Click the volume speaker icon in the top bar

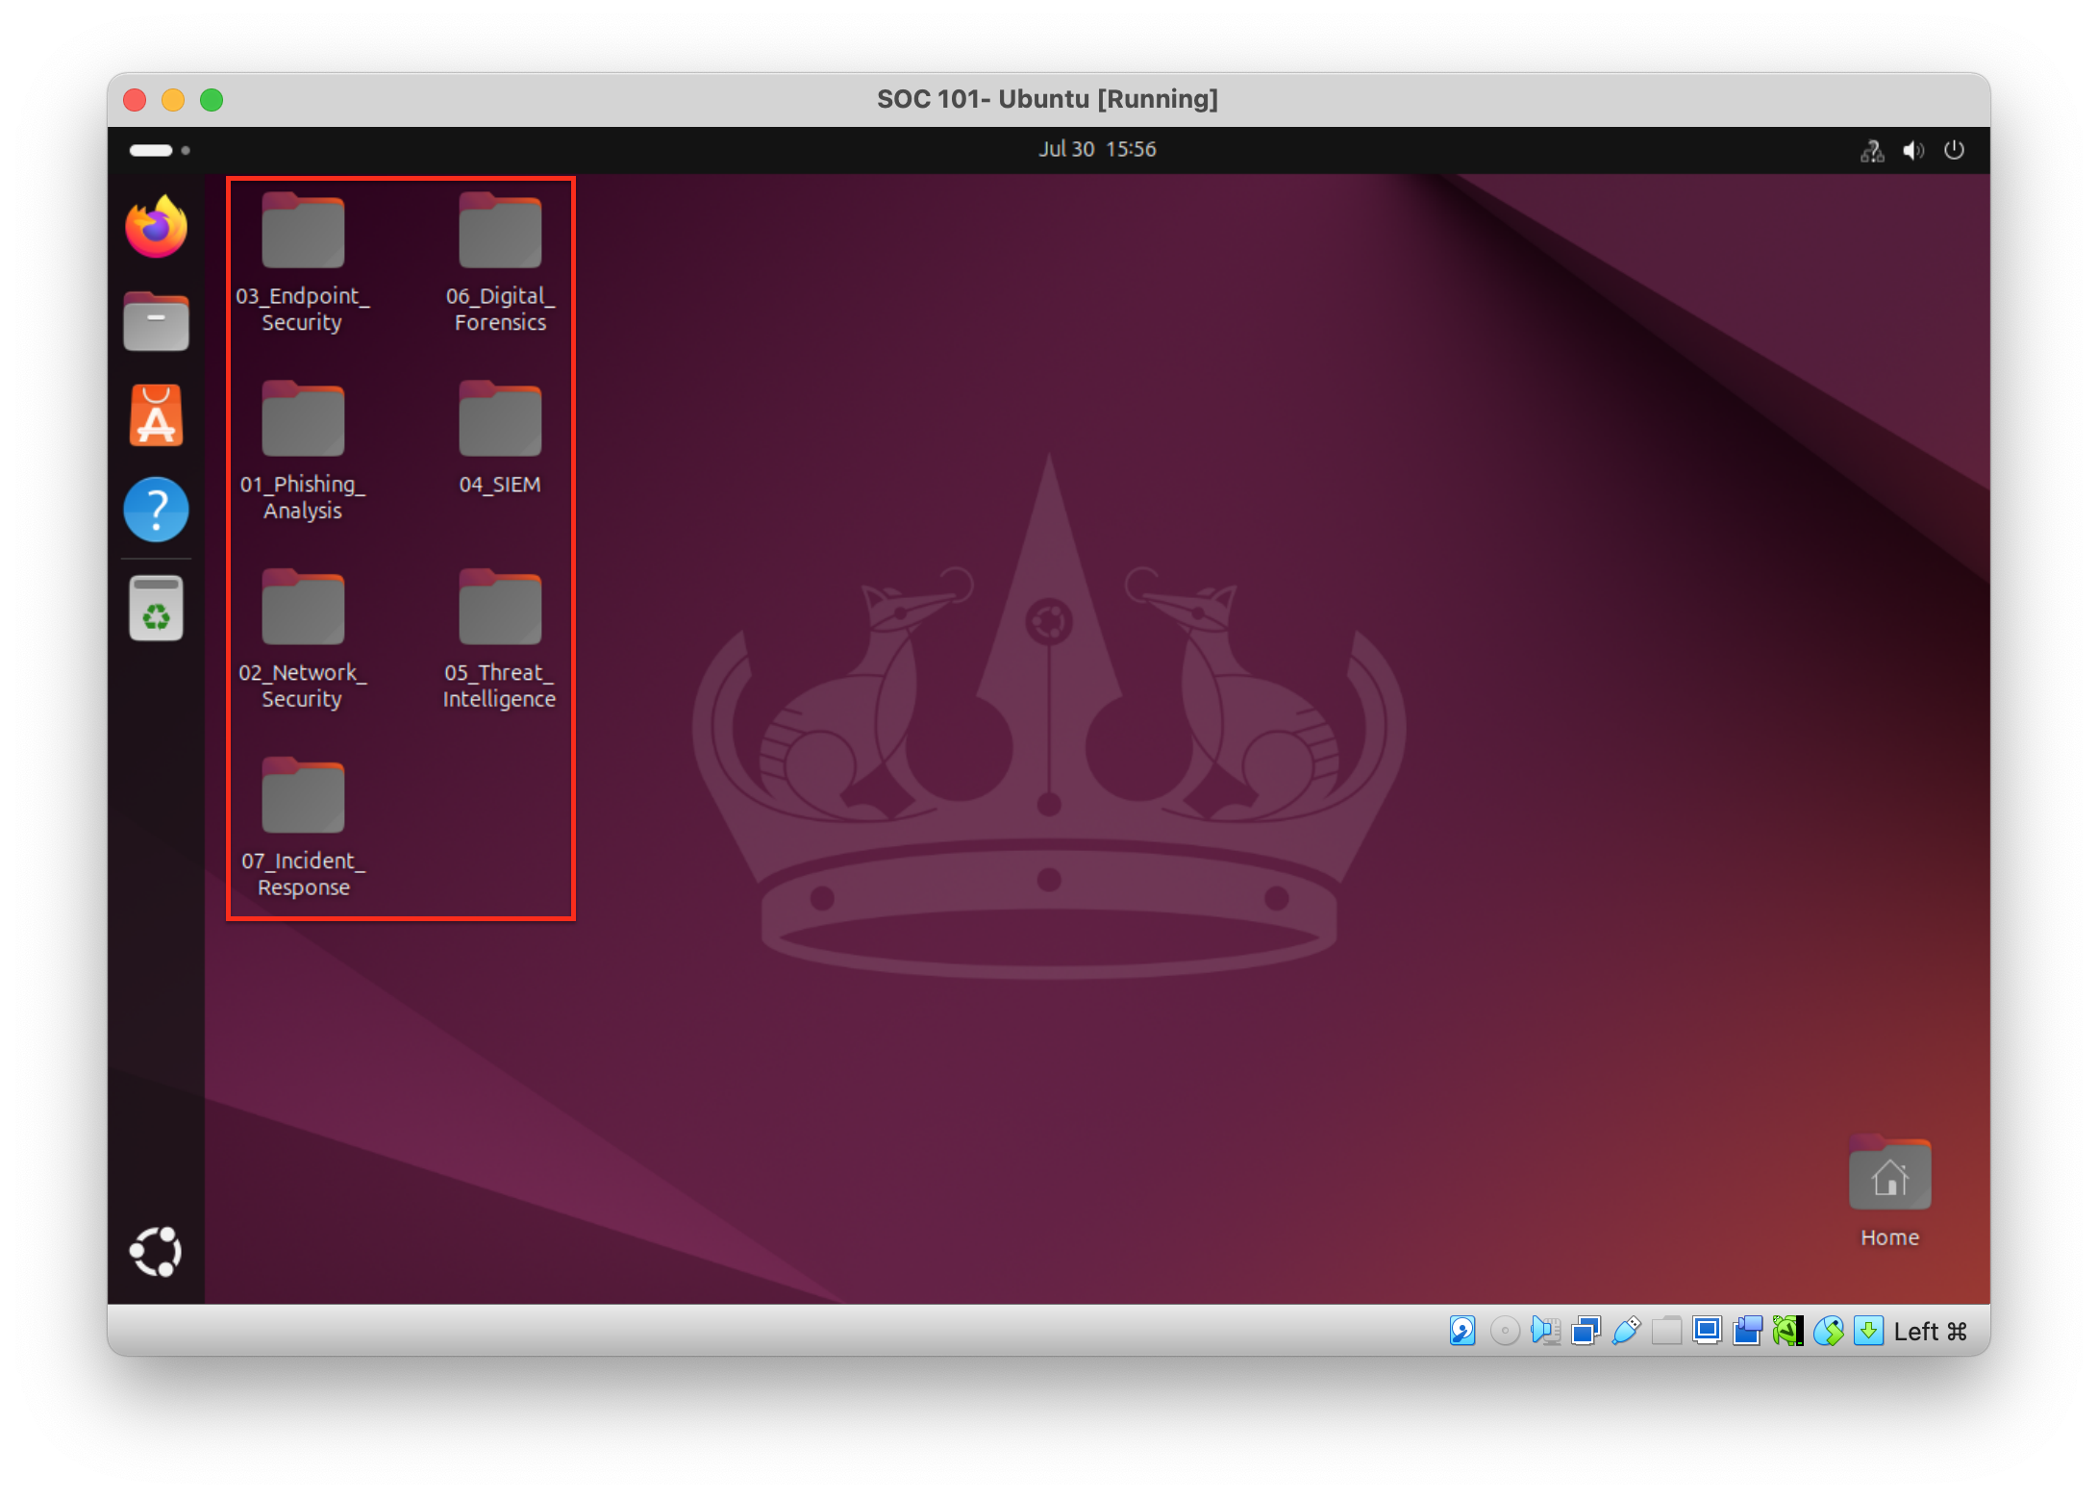tap(1913, 150)
